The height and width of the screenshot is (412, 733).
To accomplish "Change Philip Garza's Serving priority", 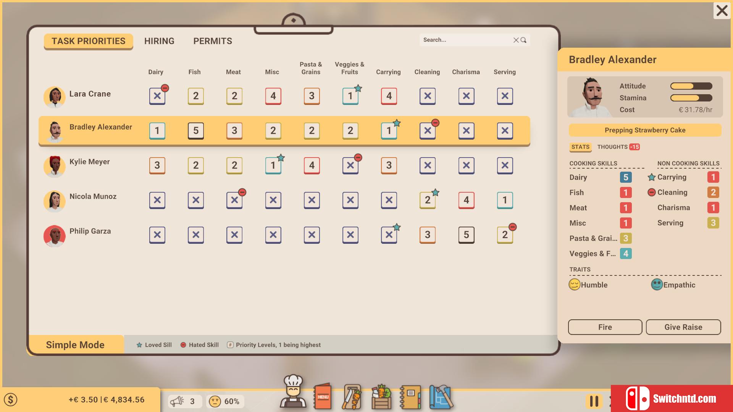I will point(505,235).
